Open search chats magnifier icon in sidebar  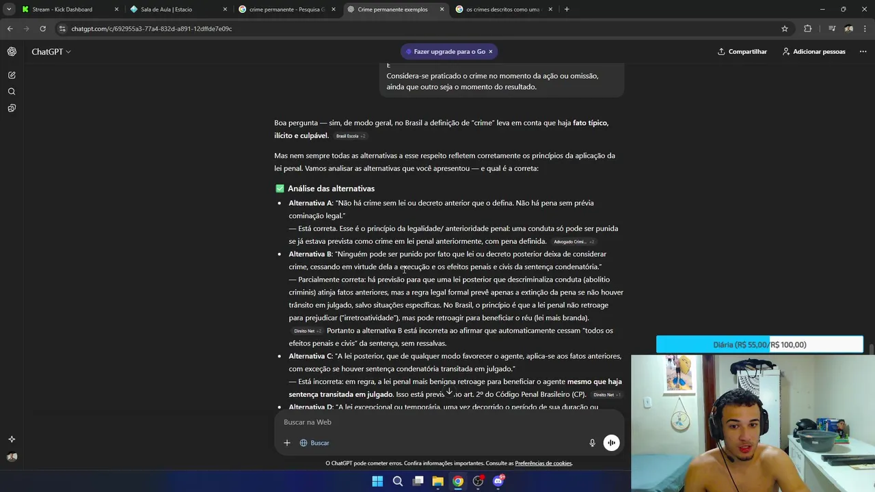(12, 92)
